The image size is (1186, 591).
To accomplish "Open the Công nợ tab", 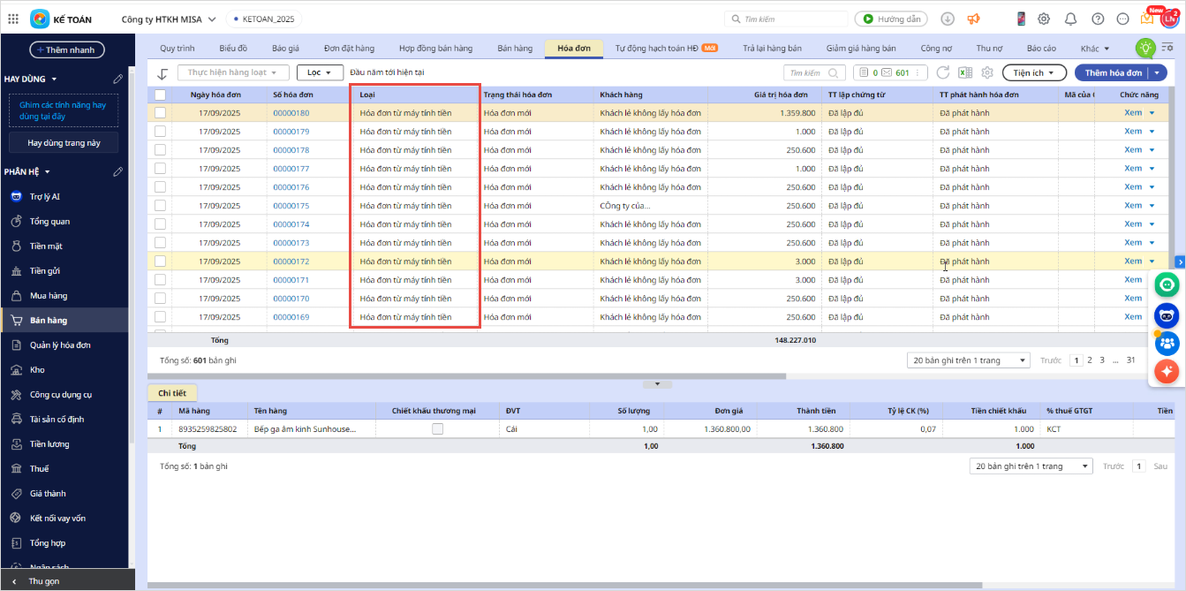I will (x=936, y=49).
